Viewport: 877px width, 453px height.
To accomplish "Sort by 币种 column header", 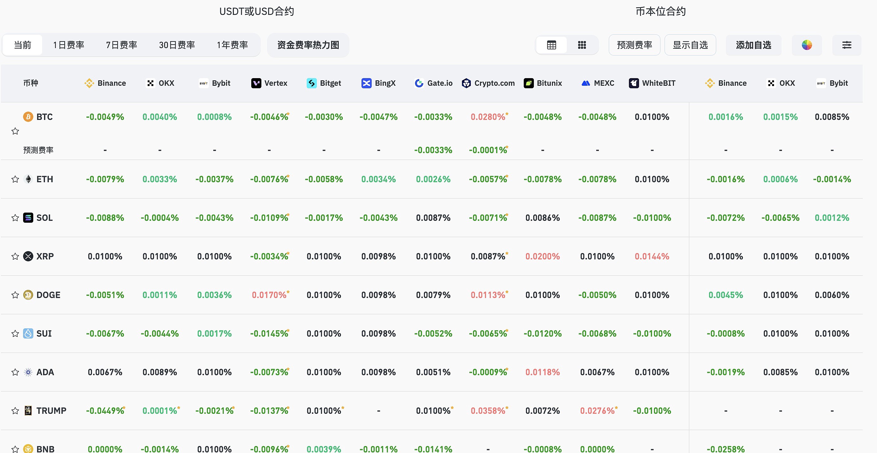I will click(x=31, y=83).
